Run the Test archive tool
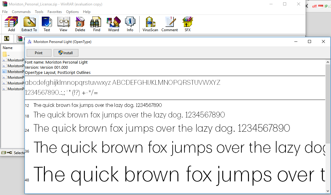Image resolution: width=331 pixels, height=195 pixels. tap(47, 24)
